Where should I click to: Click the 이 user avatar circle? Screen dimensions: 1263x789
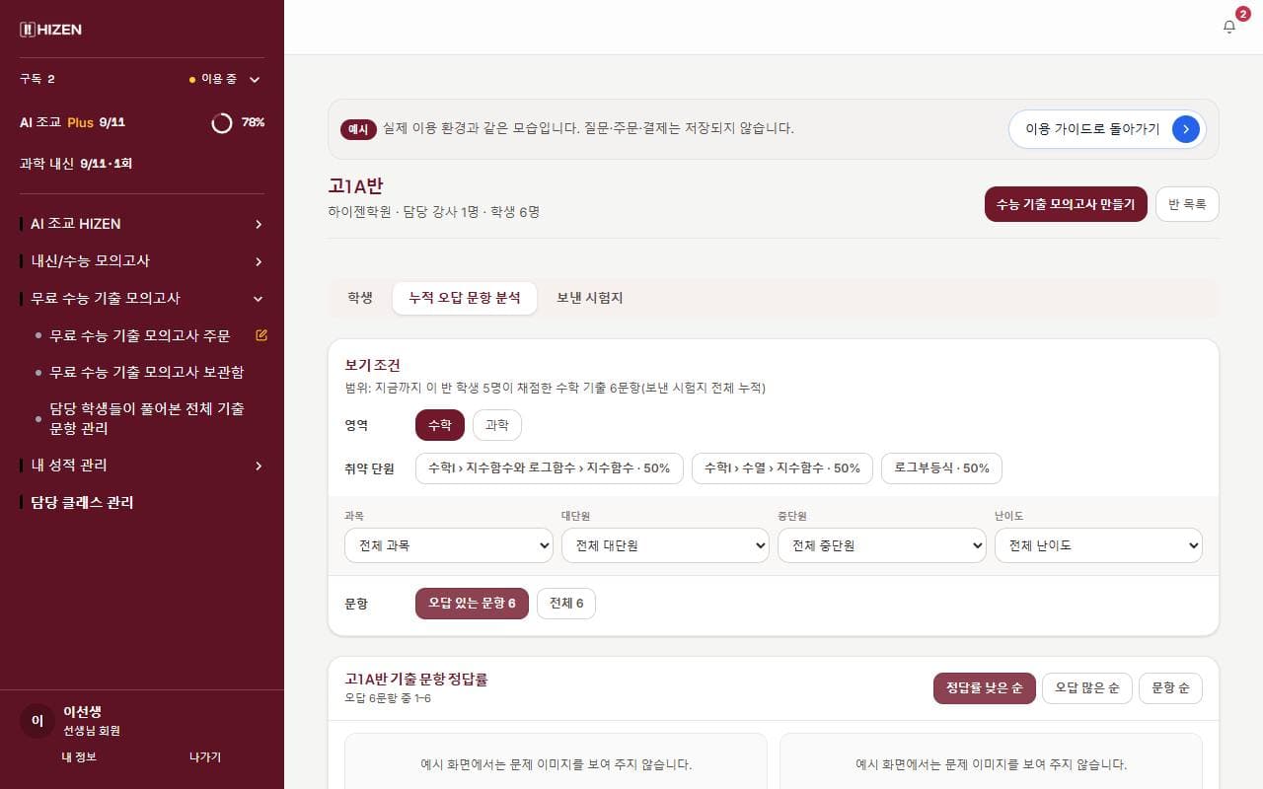pyautogui.click(x=37, y=721)
